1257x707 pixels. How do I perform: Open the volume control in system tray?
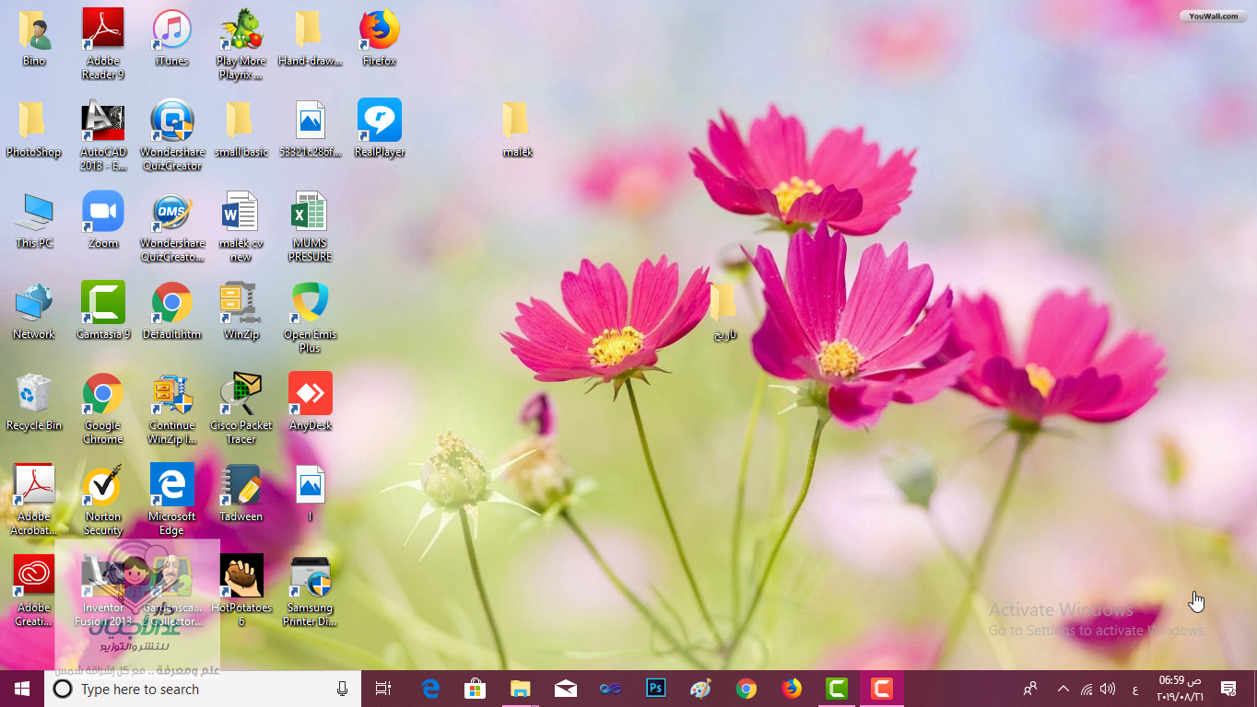(x=1108, y=689)
